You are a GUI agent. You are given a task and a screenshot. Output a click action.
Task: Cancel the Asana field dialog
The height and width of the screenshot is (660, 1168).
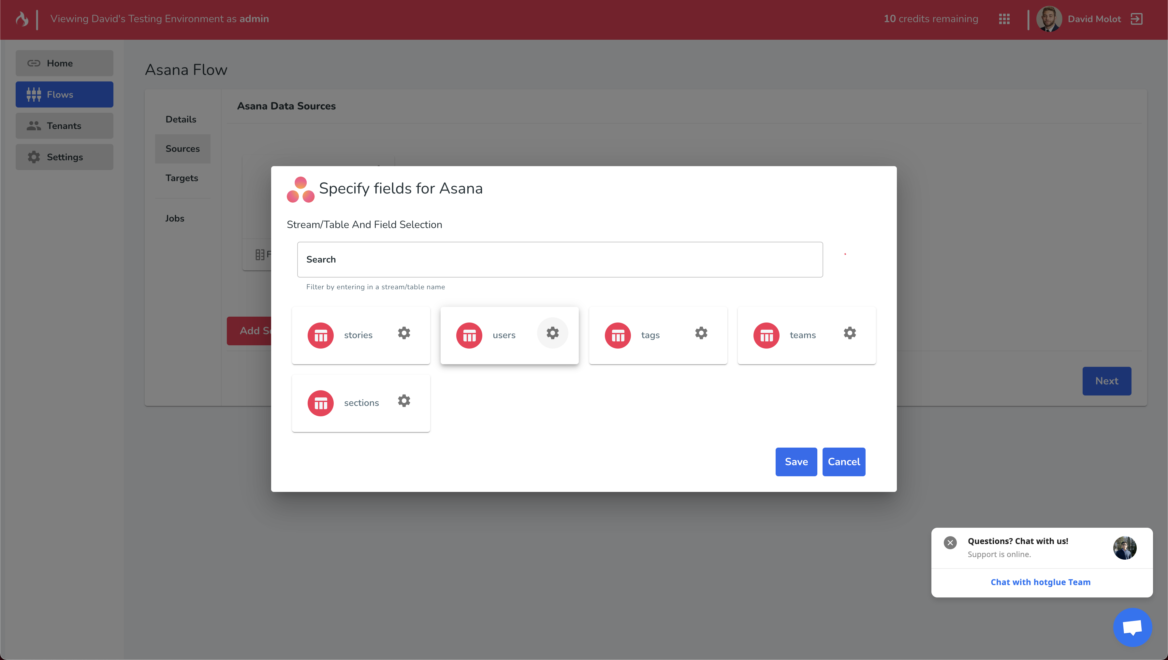844,462
